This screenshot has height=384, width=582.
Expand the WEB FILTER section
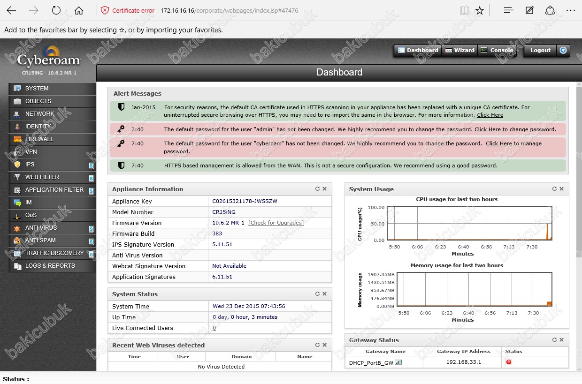(x=52, y=177)
